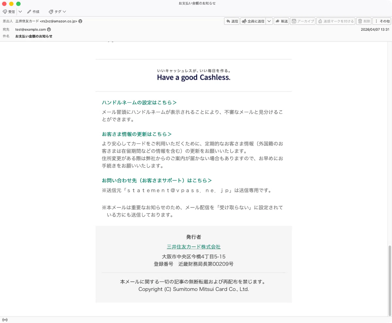Click sender 三井住友カード <rs2xz@amazon.co.jp>
The height and width of the screenshot is (323, 392).
click(46, 21)
